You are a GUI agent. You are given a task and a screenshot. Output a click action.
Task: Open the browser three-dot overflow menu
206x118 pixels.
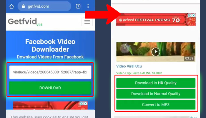(x=88, y=6)
